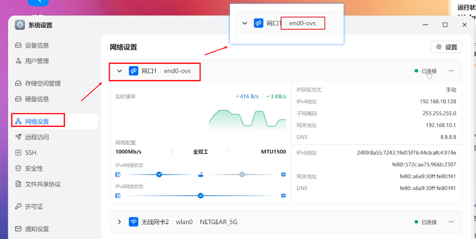
Task: Click the ethernet icon in zoomed popup
Action: (258, 23)
